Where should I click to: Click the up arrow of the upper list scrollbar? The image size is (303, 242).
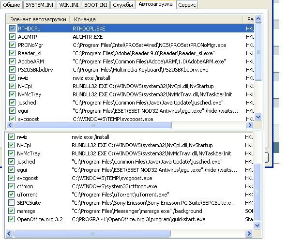click(x=258, y=19)
